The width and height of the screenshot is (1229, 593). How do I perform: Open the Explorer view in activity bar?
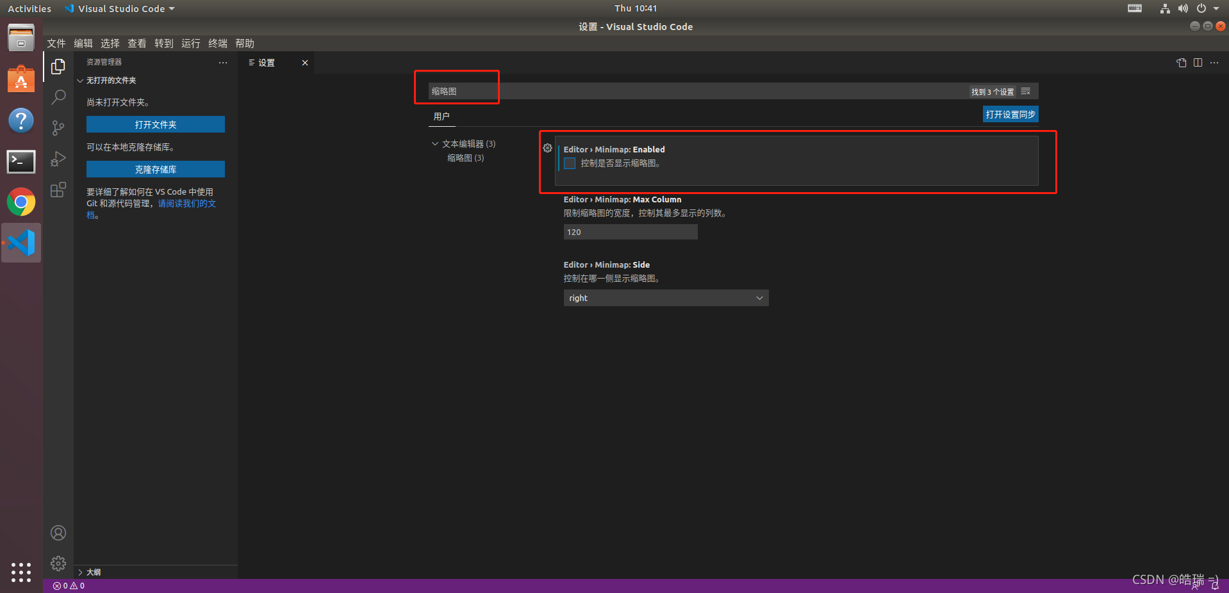pos(58,67)
